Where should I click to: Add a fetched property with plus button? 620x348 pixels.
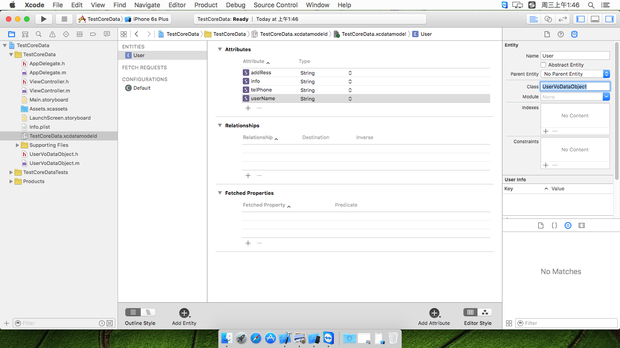click(248, 243)
